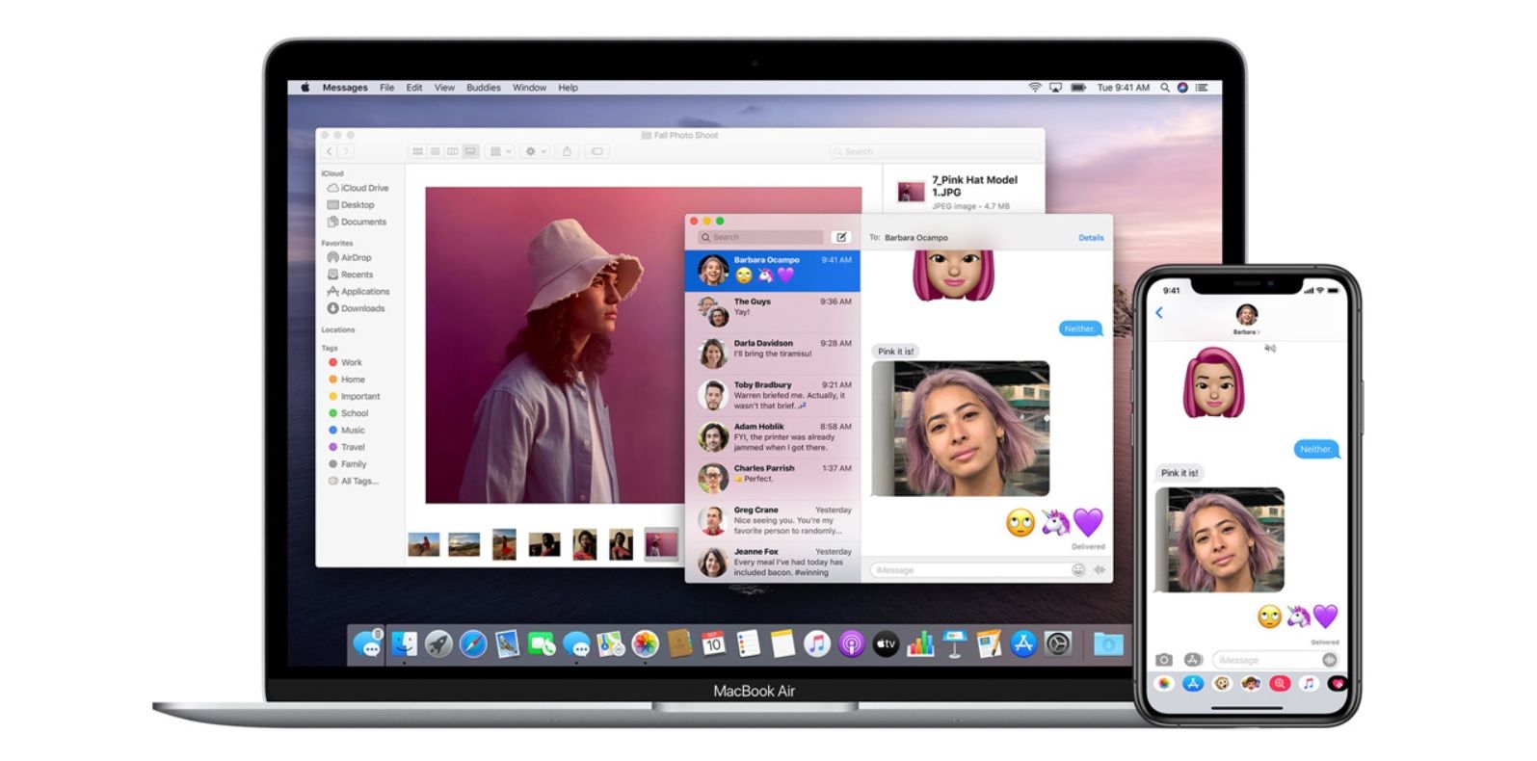Click the red Work tag

click(x=346, y=362)
